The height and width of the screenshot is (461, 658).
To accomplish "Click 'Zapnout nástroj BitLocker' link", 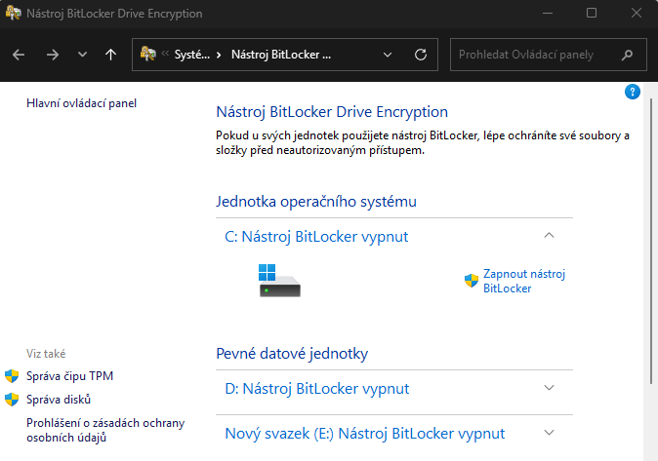I will pyautogui.click(x=524, y=281).
